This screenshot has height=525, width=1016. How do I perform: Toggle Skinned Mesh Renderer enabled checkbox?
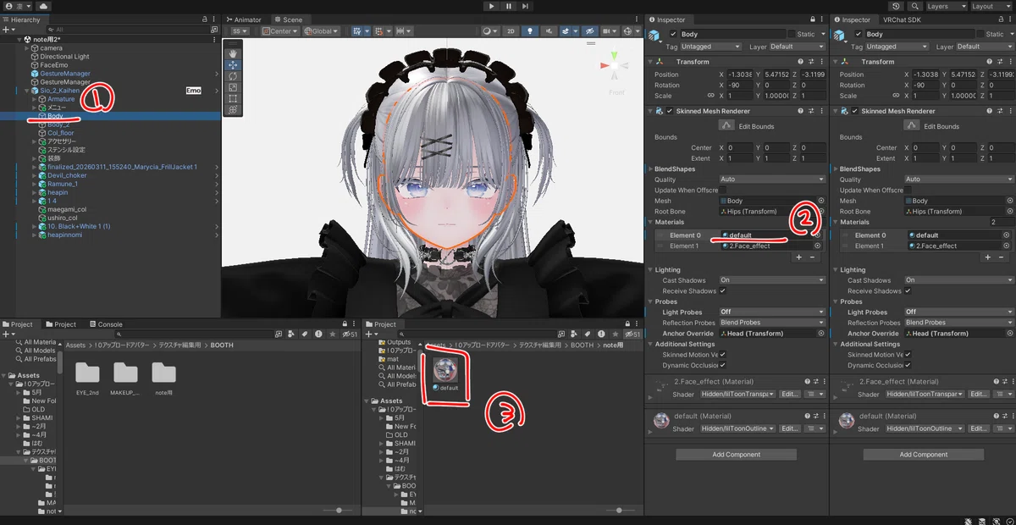[669, 111]
